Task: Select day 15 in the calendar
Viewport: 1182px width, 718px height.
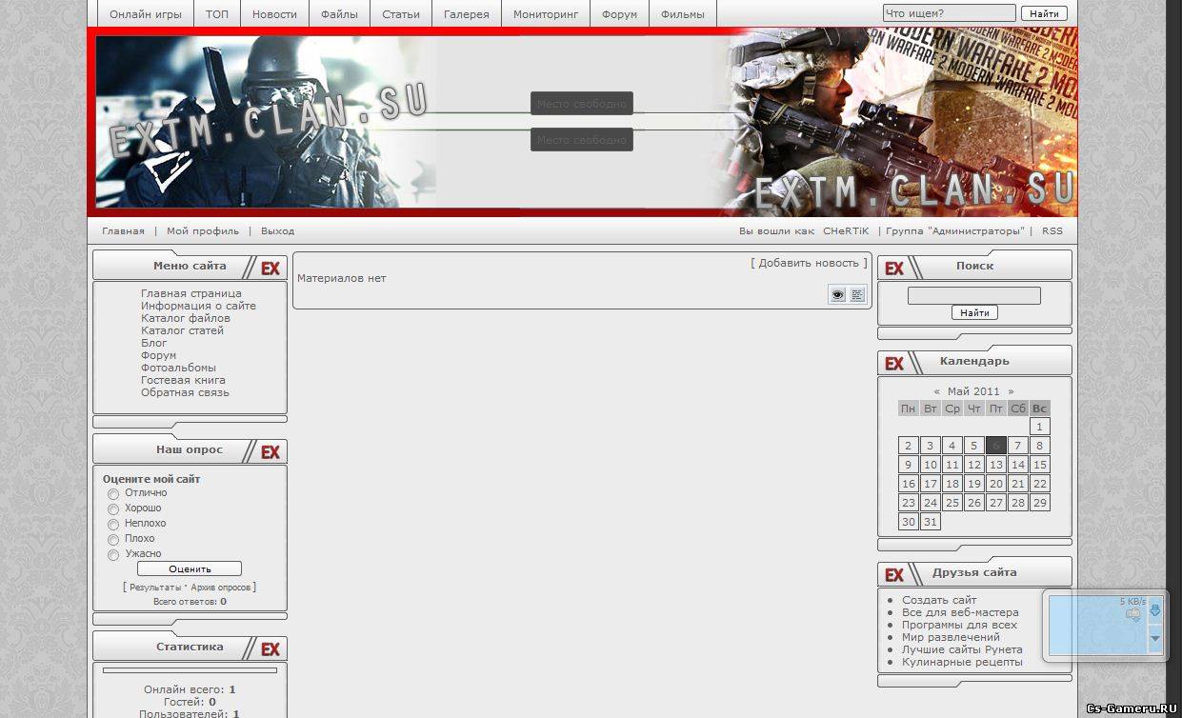Action: pos(1040,465)
